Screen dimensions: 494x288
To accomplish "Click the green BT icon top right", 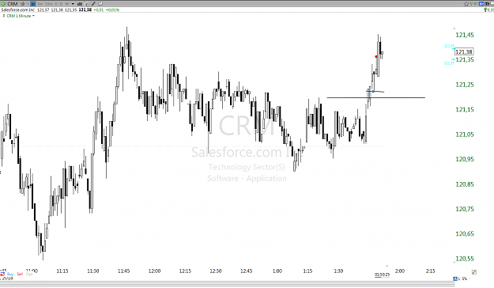I will [x=476, y=4].
